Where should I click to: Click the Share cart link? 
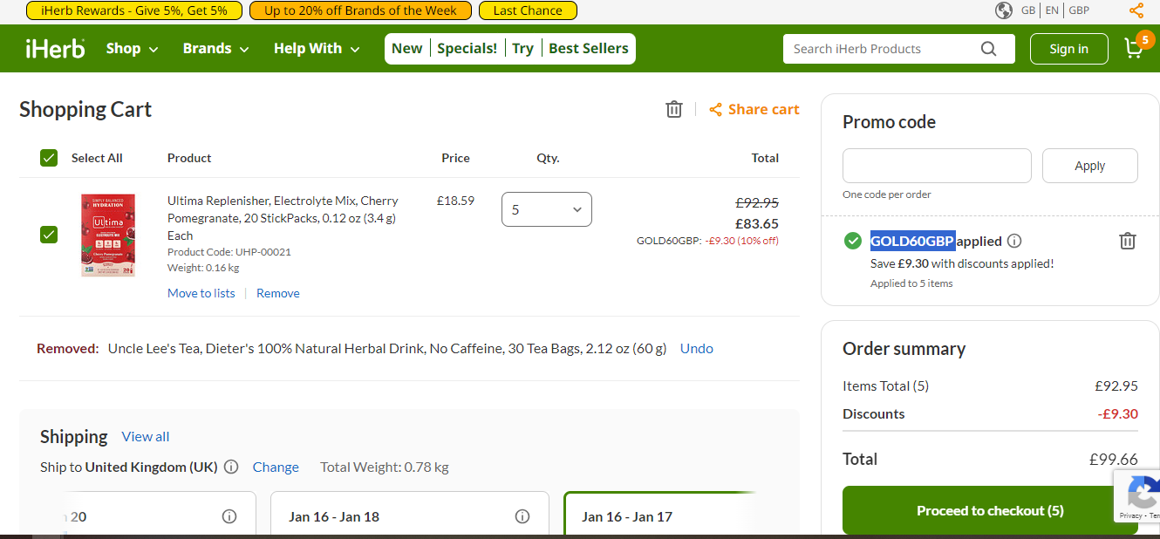[754, 109]
